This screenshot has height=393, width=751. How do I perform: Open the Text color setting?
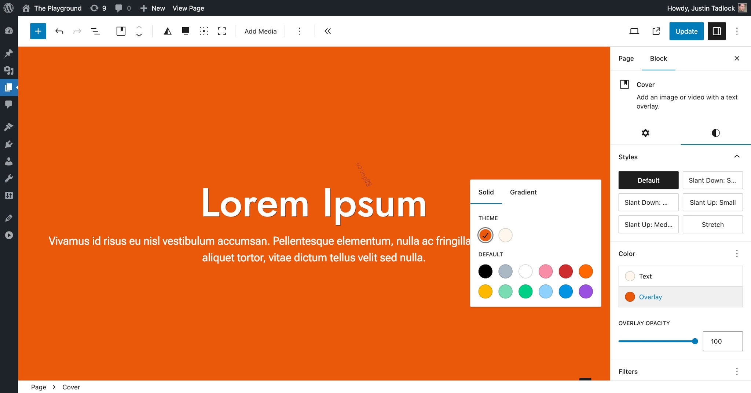coord(681,276)
